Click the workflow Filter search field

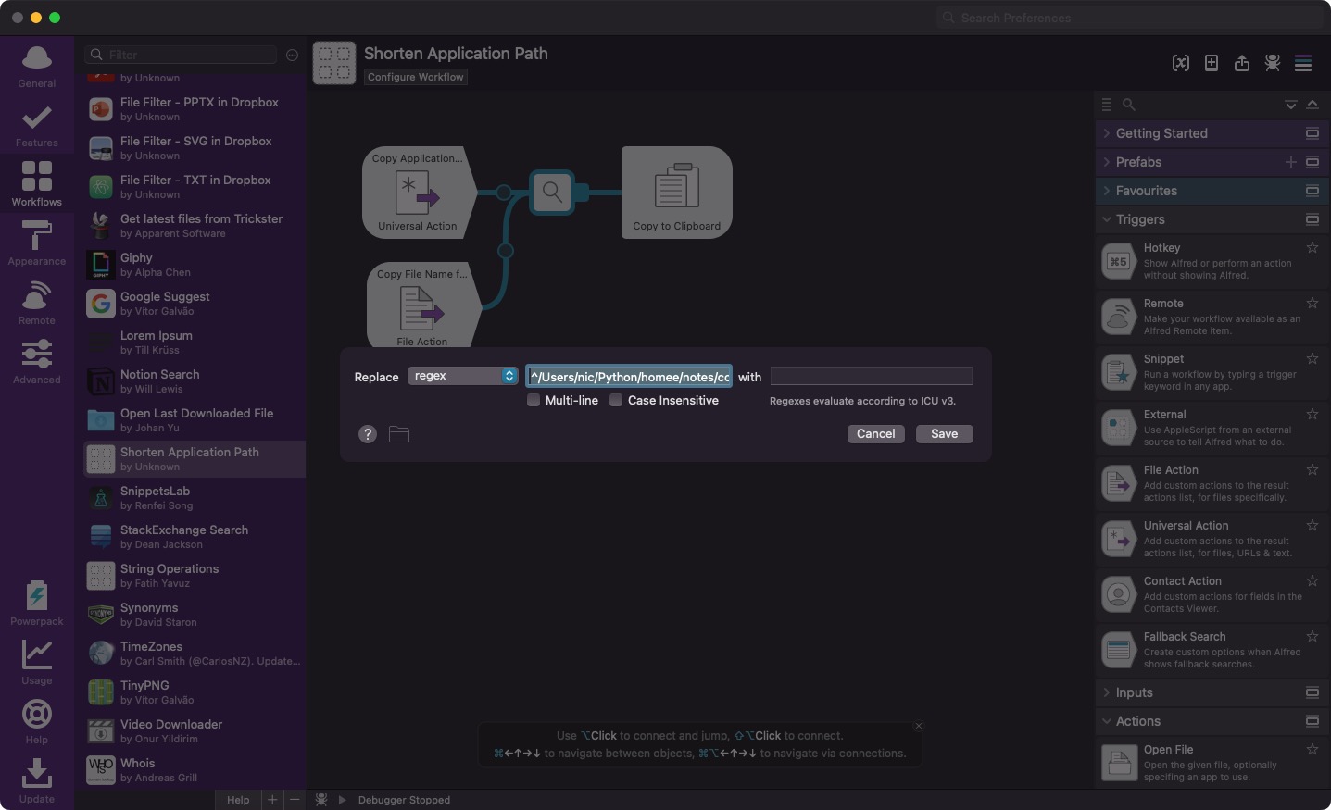point(182,55)
